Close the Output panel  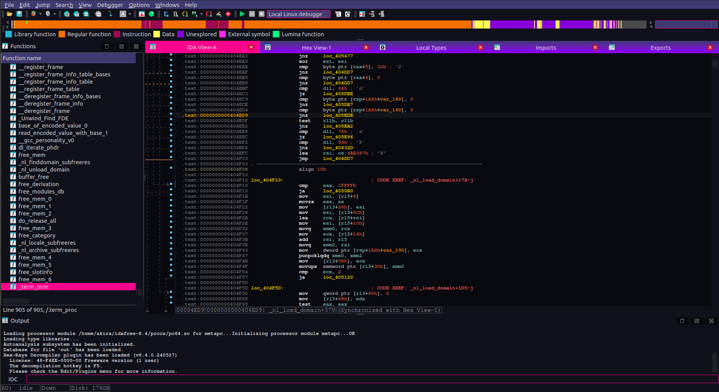pyautogui.click(x=711, y=321)
